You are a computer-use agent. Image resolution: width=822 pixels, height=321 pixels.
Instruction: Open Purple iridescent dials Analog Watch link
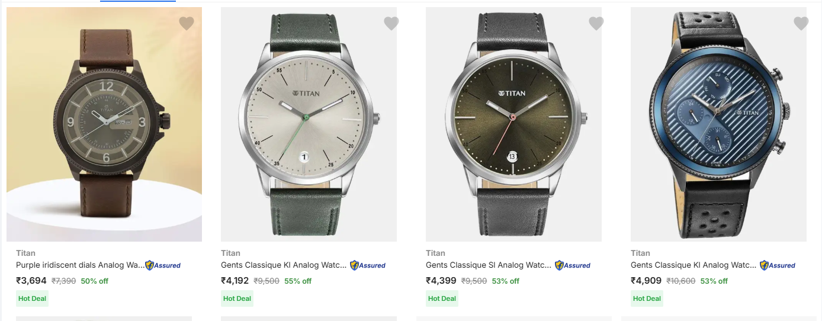pyautogui.click(x=80, y=265)
